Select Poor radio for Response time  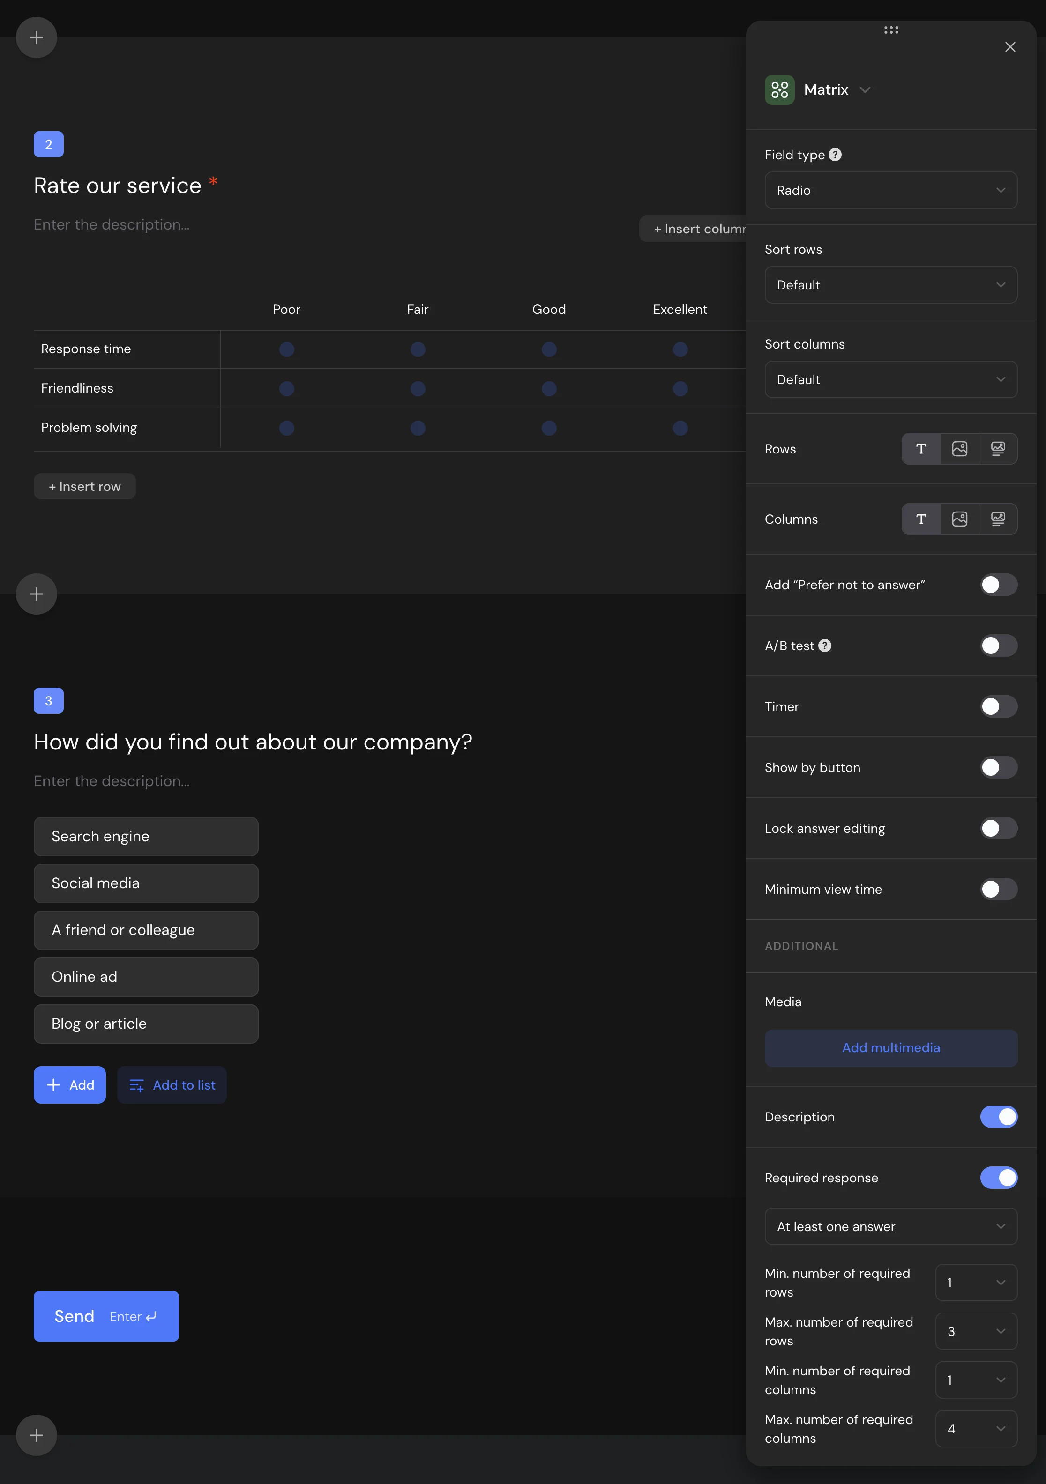coord(286,349)
